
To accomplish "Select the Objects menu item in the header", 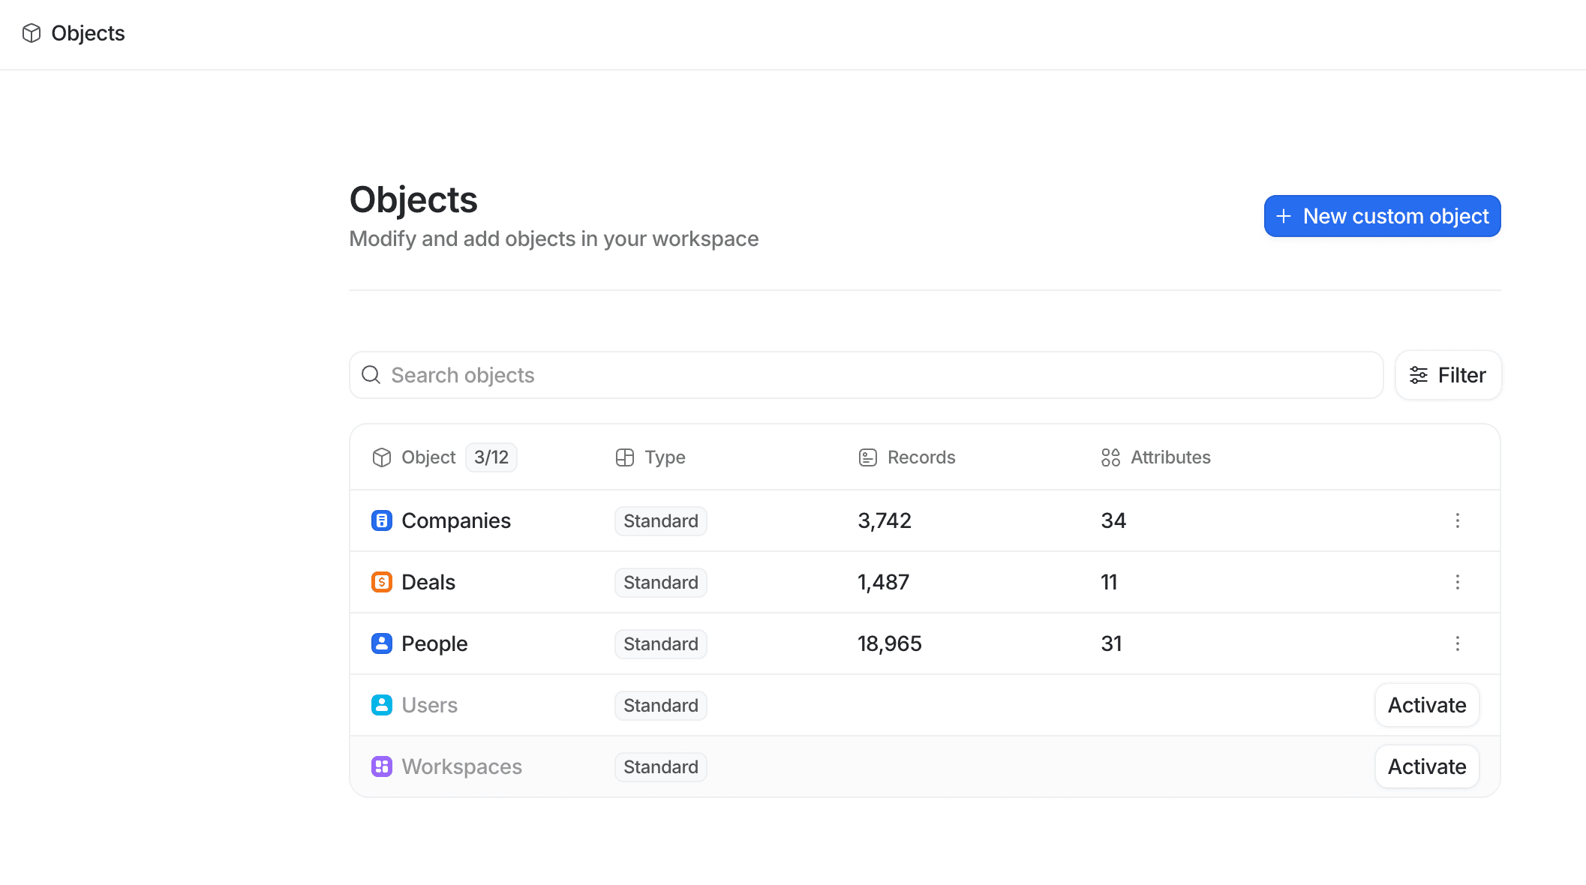I will click(88, 33).
